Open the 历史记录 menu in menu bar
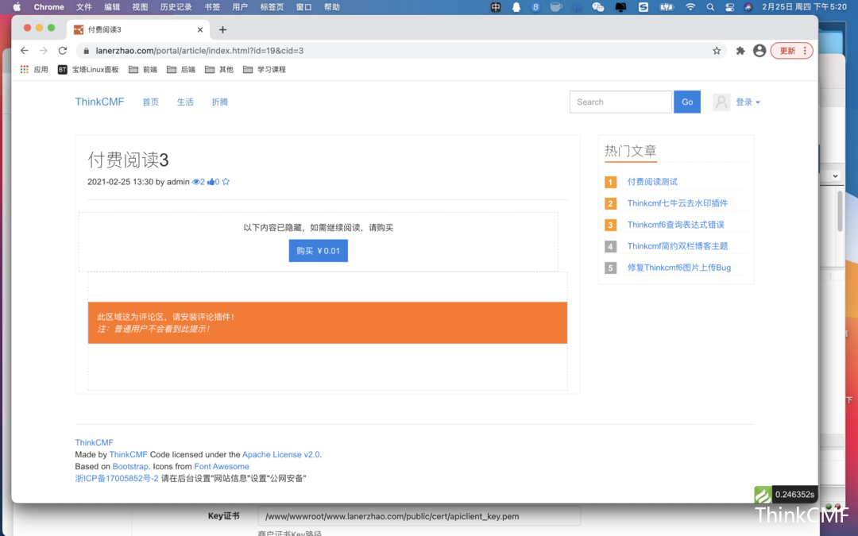This screenshot has height=536, width=858. click(176, 7)
